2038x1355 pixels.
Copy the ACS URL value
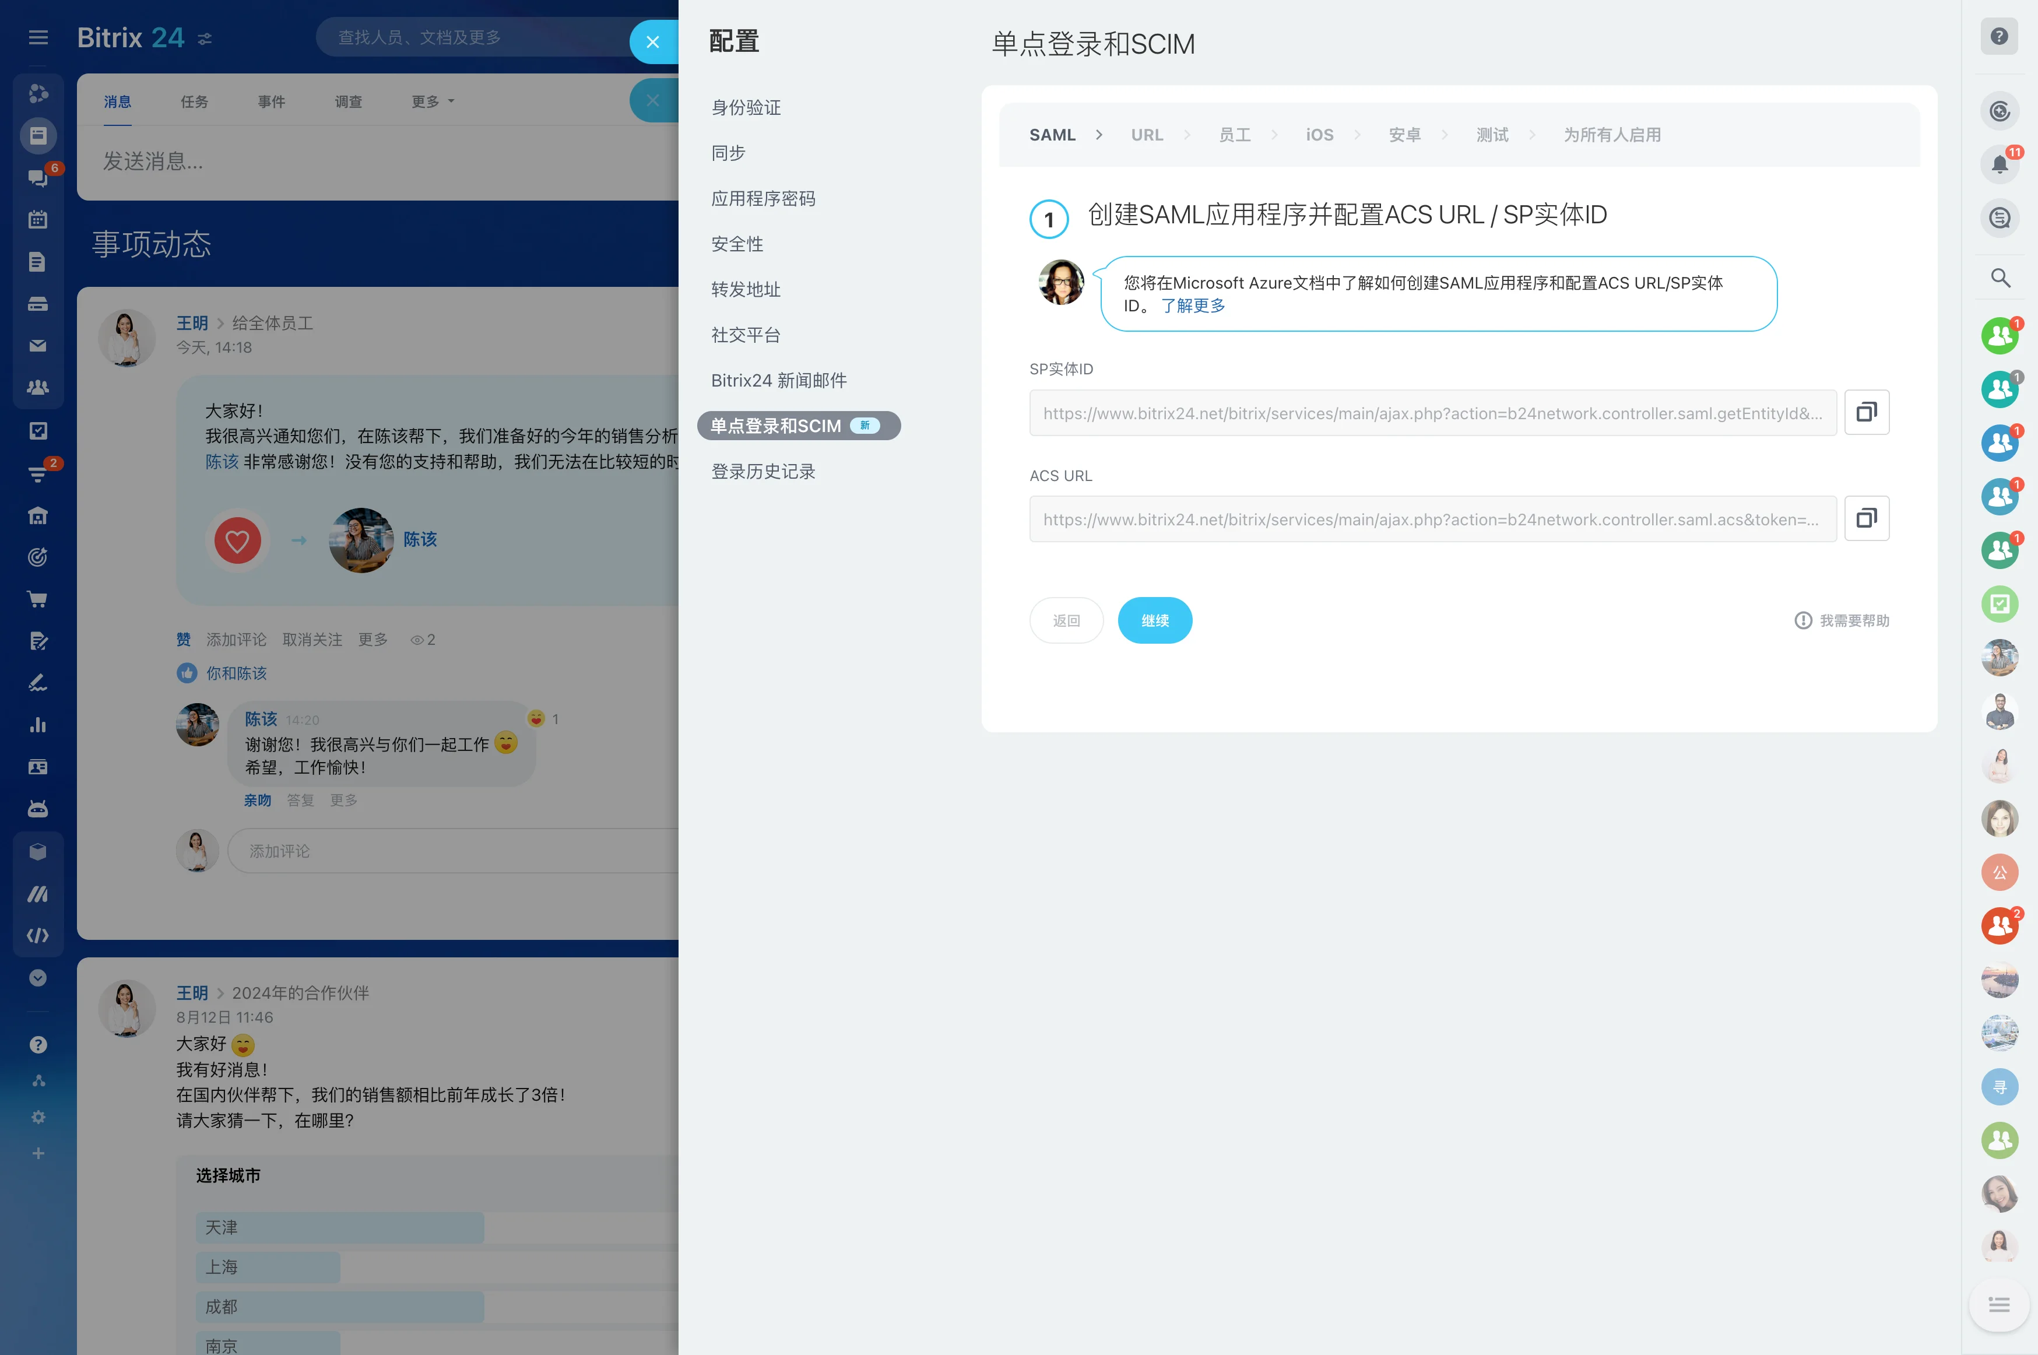point(1866,518)
